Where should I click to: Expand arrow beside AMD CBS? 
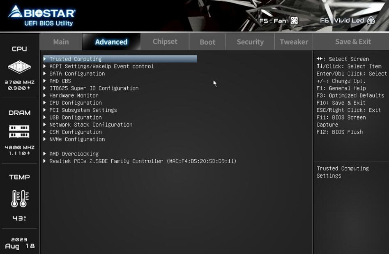pyautogui.click(x=45, y=81)
